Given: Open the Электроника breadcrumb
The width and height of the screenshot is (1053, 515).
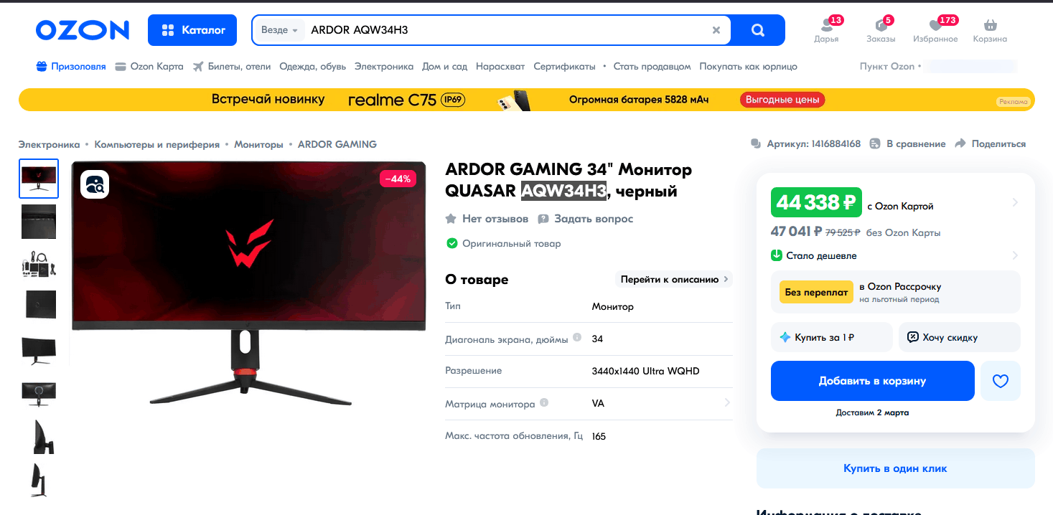Looking at the screenshot, I should (x=49, y=144).
